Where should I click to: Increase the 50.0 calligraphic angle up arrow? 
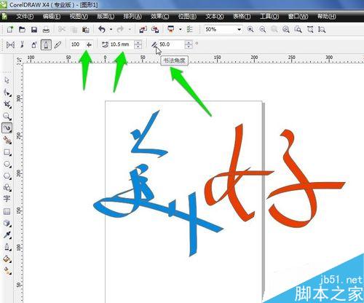(189, 42)
